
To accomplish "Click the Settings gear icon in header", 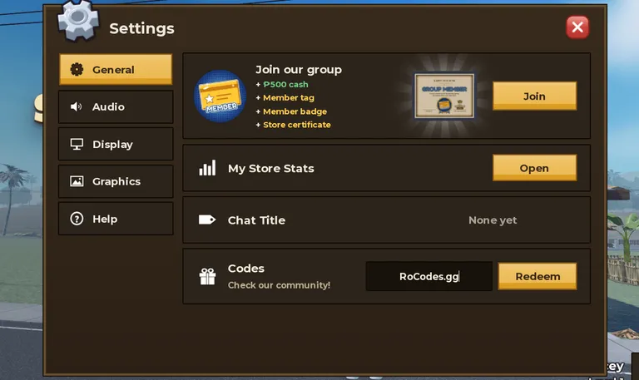I will (78, 20).
